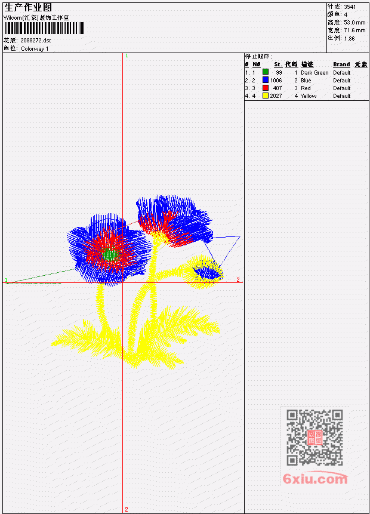Select the 'Blue' description cell
The height and width of the screenshot is (514, 370).
point(306,81)
